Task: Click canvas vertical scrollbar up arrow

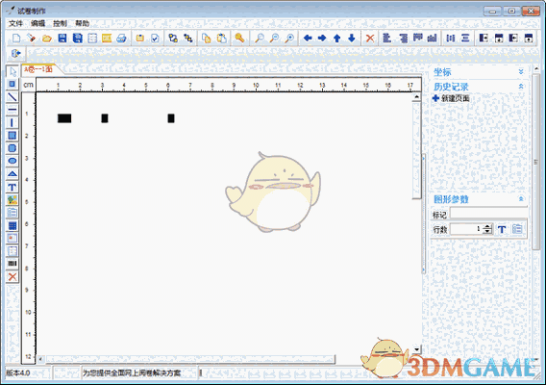Action: (417, 96)
